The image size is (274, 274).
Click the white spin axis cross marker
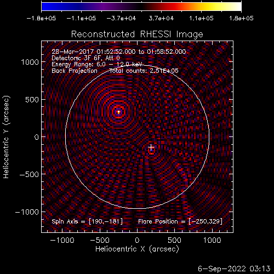tap(151, 147)
